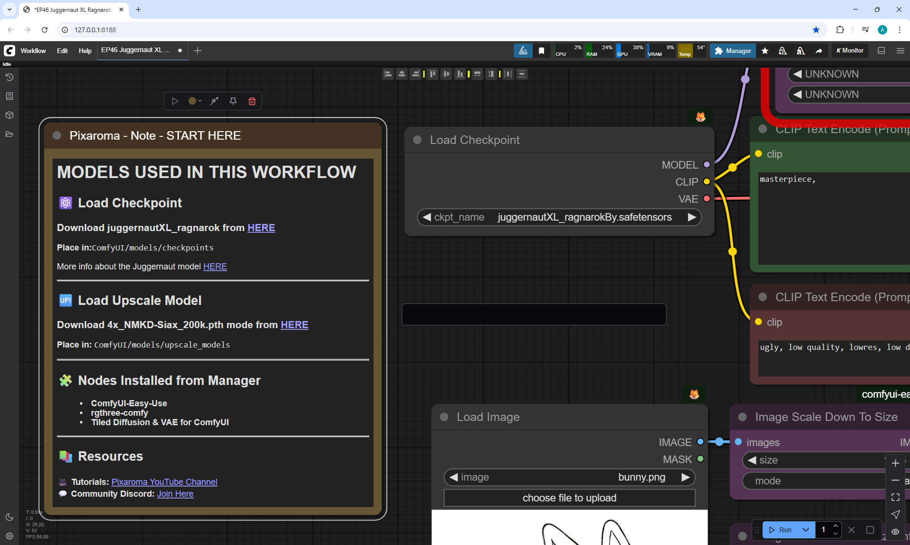Pin the selected Pixaroma note node
Screen dimensions: 910x545
click(x=233, y=101)
